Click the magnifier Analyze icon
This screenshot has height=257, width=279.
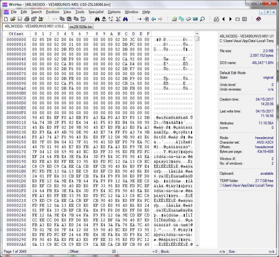coord(202,19)
